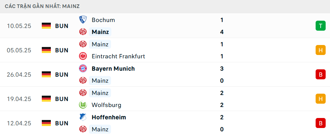Click orange H badge for Wolfsburg match
This screenshot has width=330, height=135.
(x=321, y=99)
